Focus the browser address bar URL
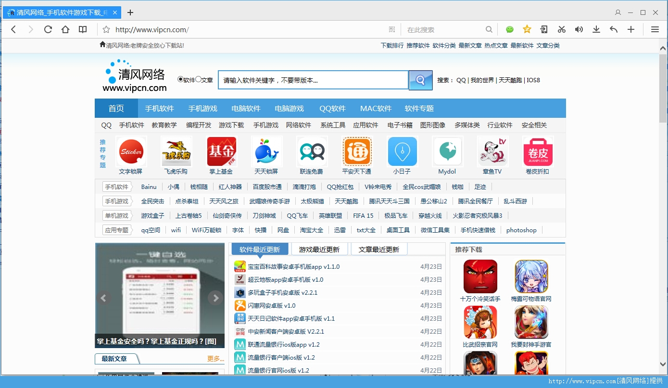The image size is (668, 388). point(152,30)
